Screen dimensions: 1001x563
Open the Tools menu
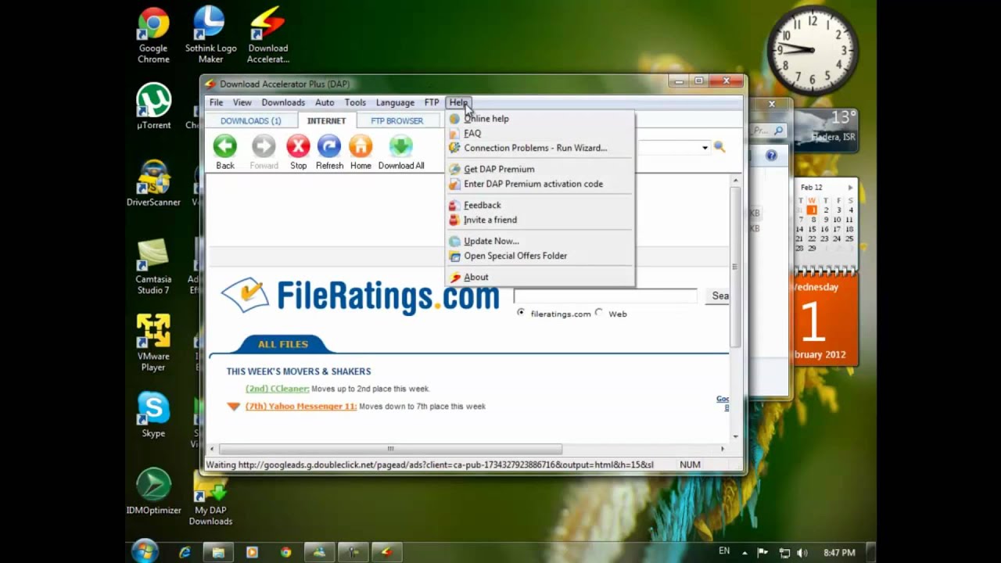355,102
